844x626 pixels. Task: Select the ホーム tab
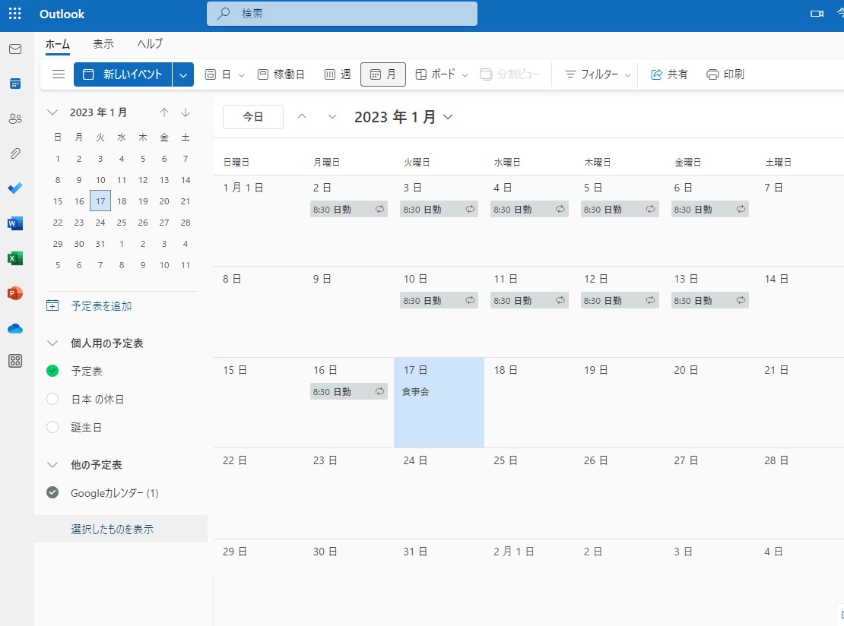click(58, 44)
